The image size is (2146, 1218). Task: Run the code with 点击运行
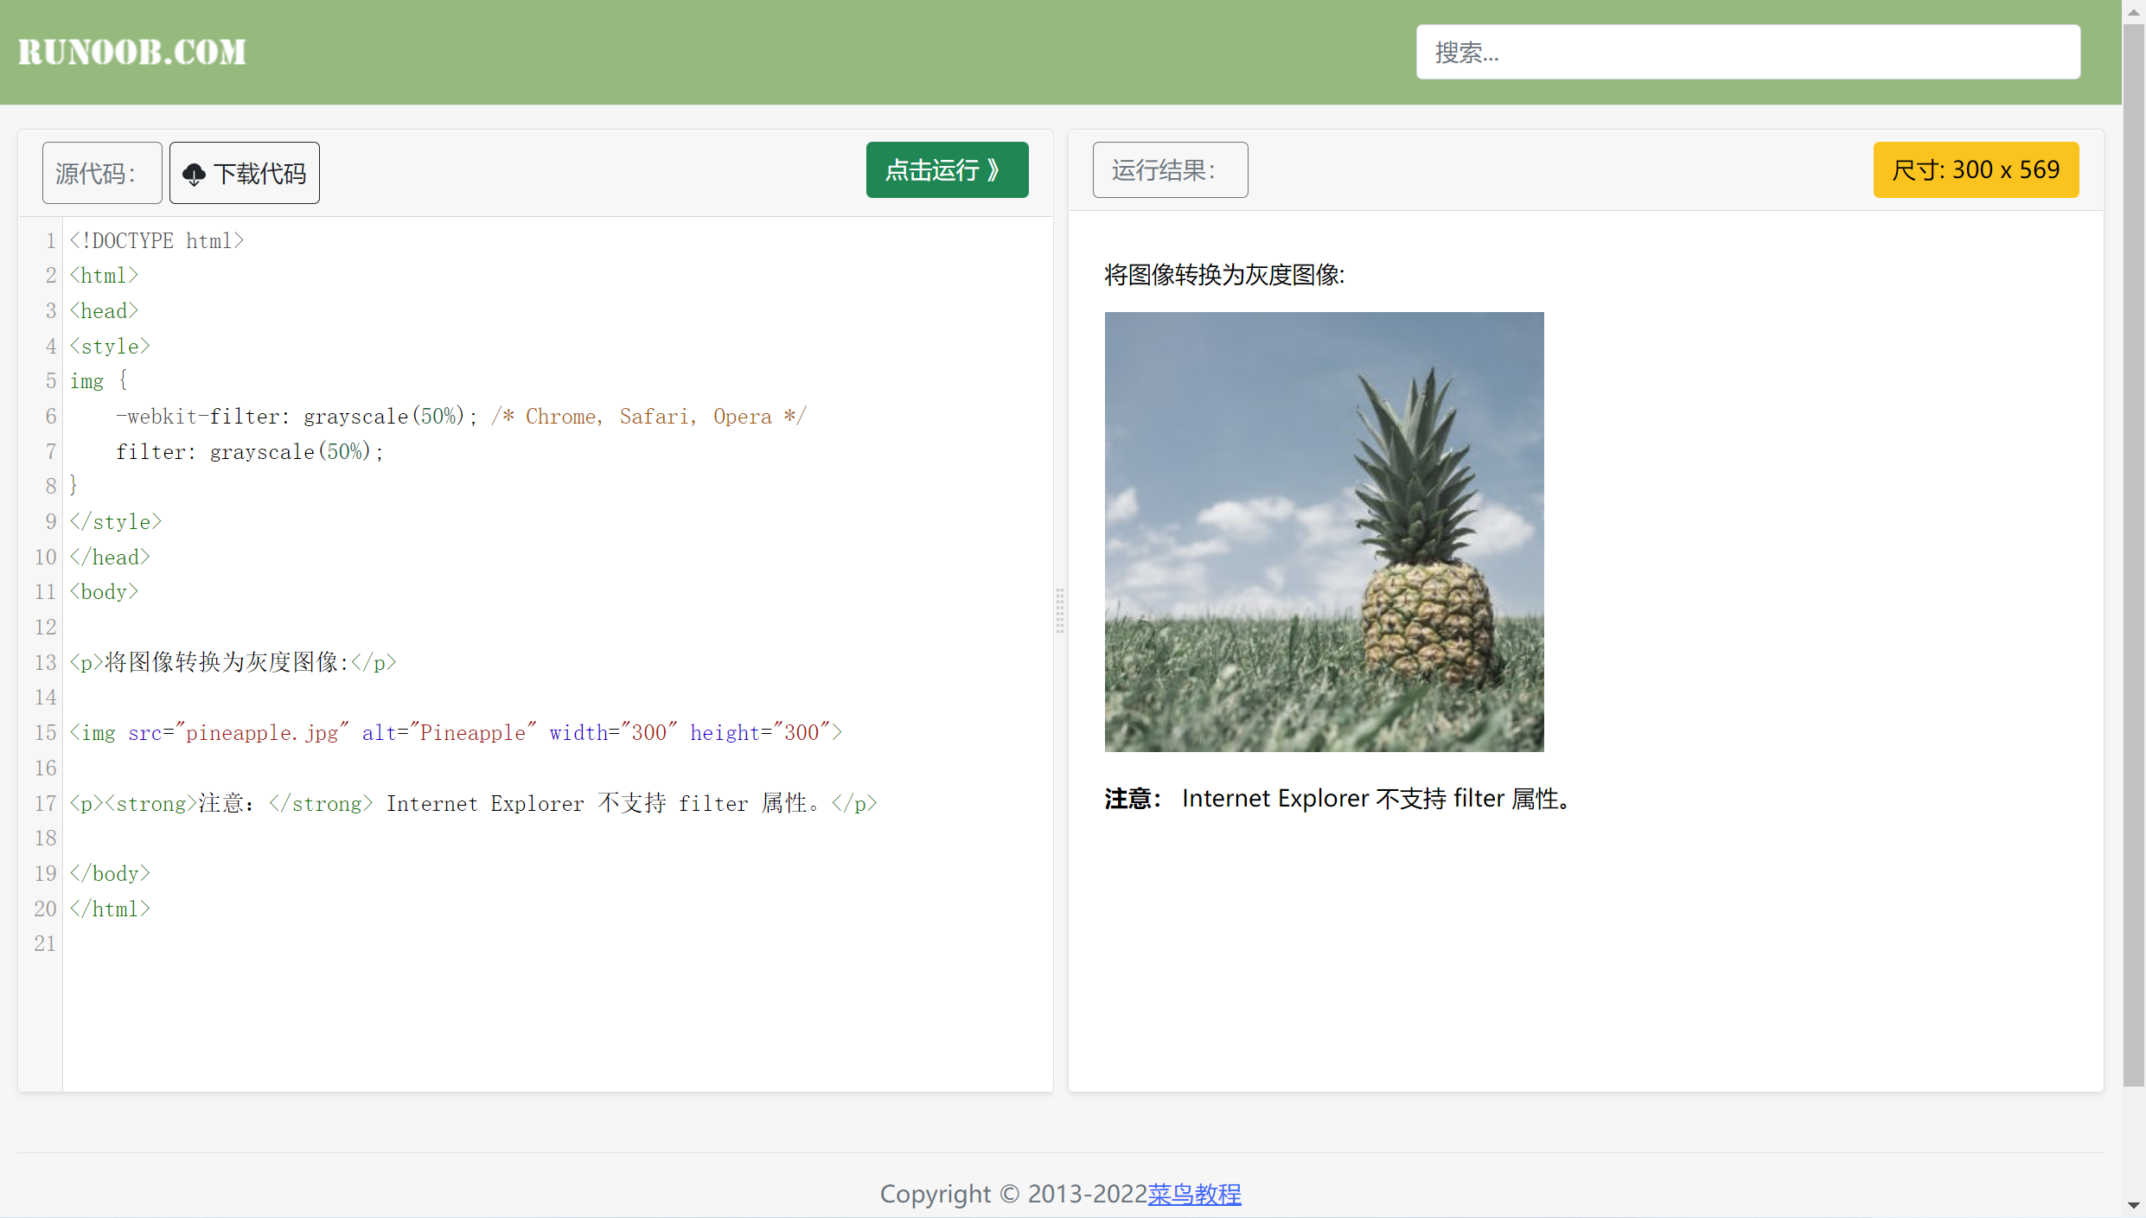point(947,169)
